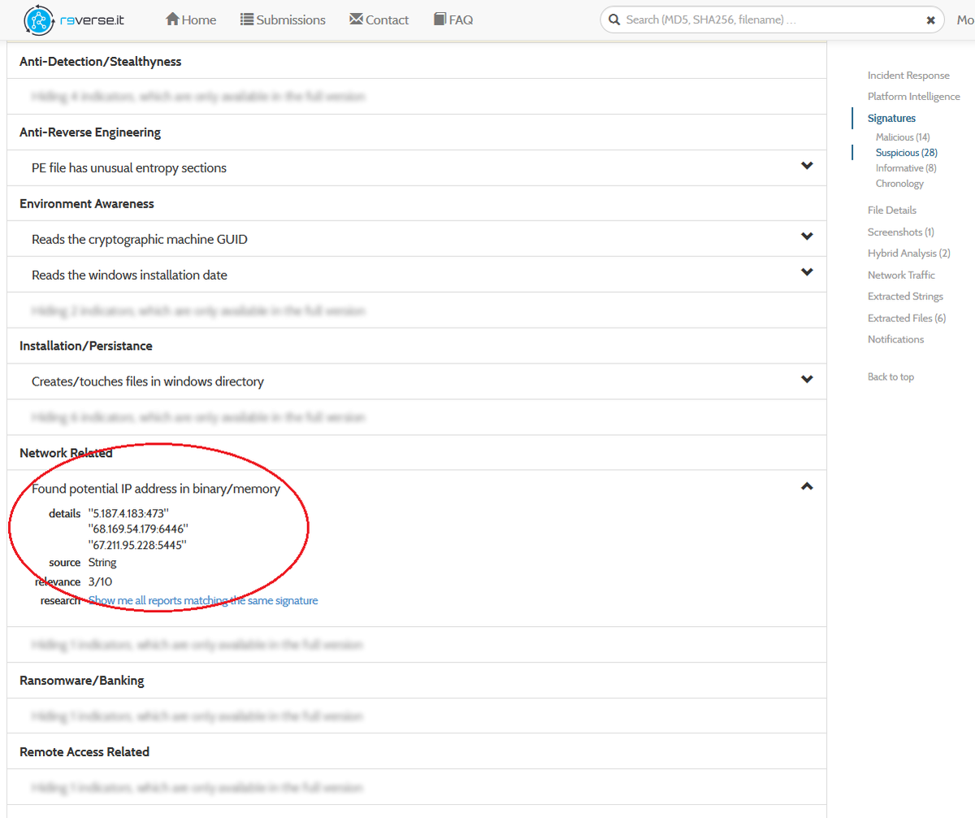Click the Installation/Persistance heading

(86, 346)
